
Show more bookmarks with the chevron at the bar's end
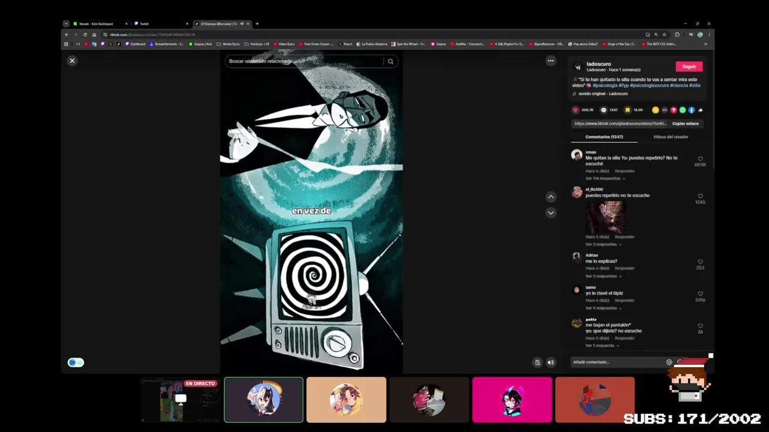pos(707,44)
